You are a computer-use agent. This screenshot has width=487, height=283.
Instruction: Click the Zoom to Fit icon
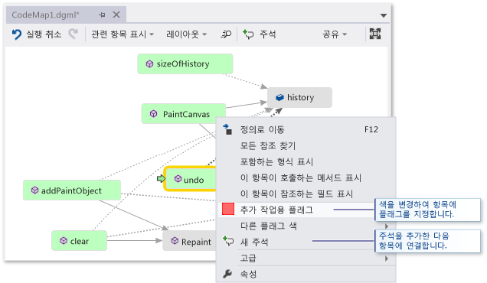click(x=375, y=34)
